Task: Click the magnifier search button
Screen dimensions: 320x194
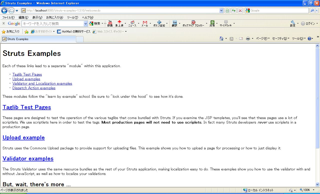Action: (312, 11)
